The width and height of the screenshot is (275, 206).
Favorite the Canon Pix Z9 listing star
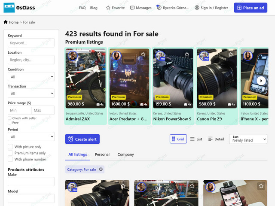pyautogui.click(x=231, y=55)
